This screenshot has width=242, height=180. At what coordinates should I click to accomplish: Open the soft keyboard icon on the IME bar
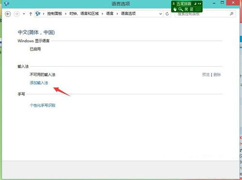(192, 9)
